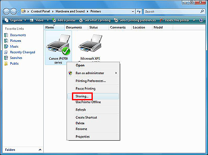Expand the Folders pane chevron
The image size is (208, 155).
40,150
